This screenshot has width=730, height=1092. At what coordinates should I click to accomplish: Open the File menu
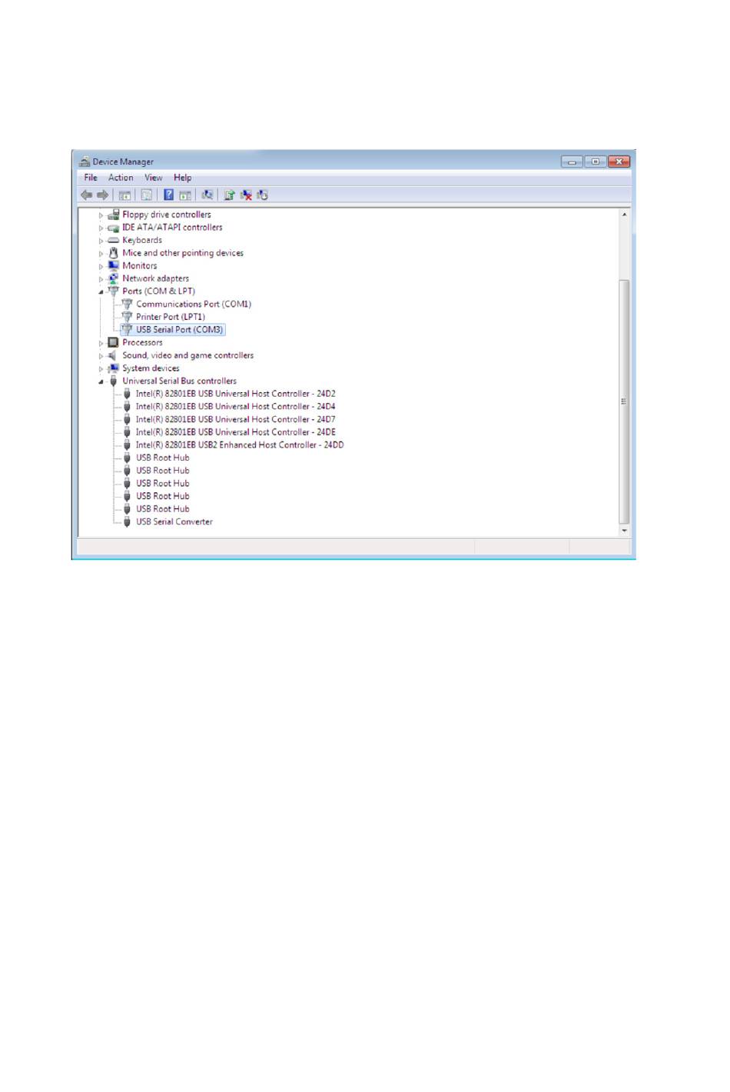tap(91, 178)
